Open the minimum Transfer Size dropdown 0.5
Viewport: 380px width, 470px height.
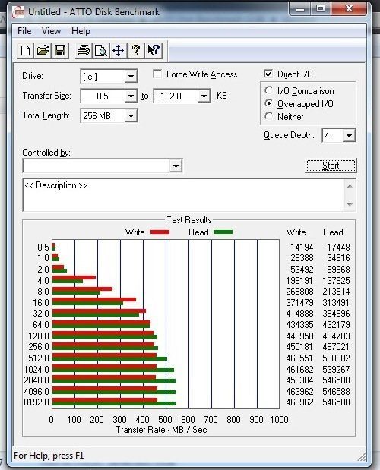(x=131, y=96)
